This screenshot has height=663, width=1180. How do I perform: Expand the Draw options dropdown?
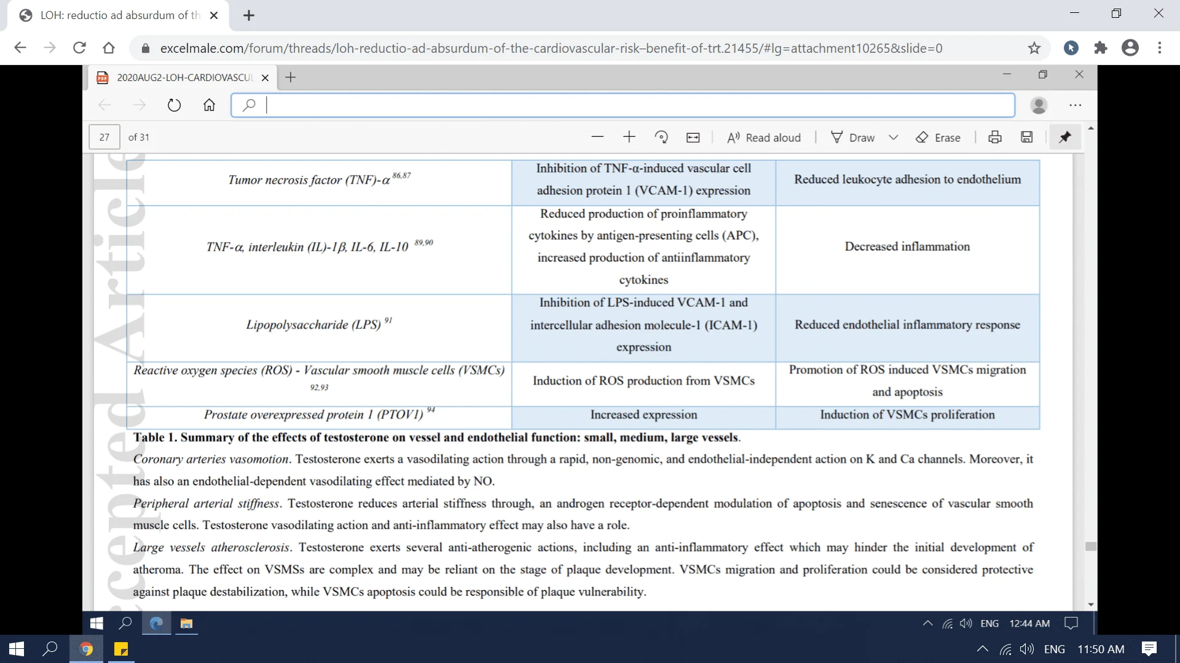coord(894,138)
